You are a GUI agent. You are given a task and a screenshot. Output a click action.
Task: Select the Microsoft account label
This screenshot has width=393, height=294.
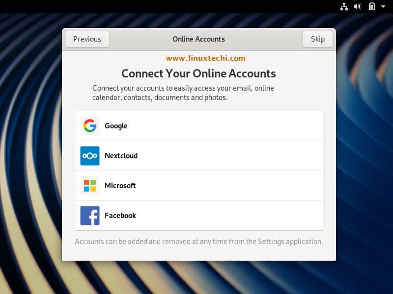point(120,186)
